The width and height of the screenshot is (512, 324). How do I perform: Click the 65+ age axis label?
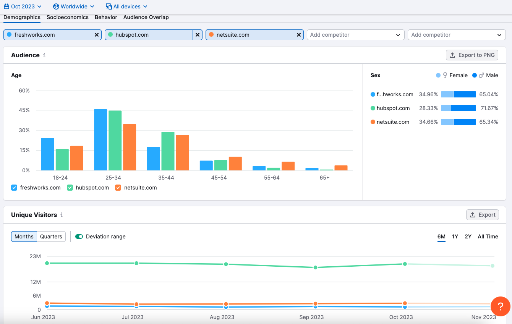point(324,178)
